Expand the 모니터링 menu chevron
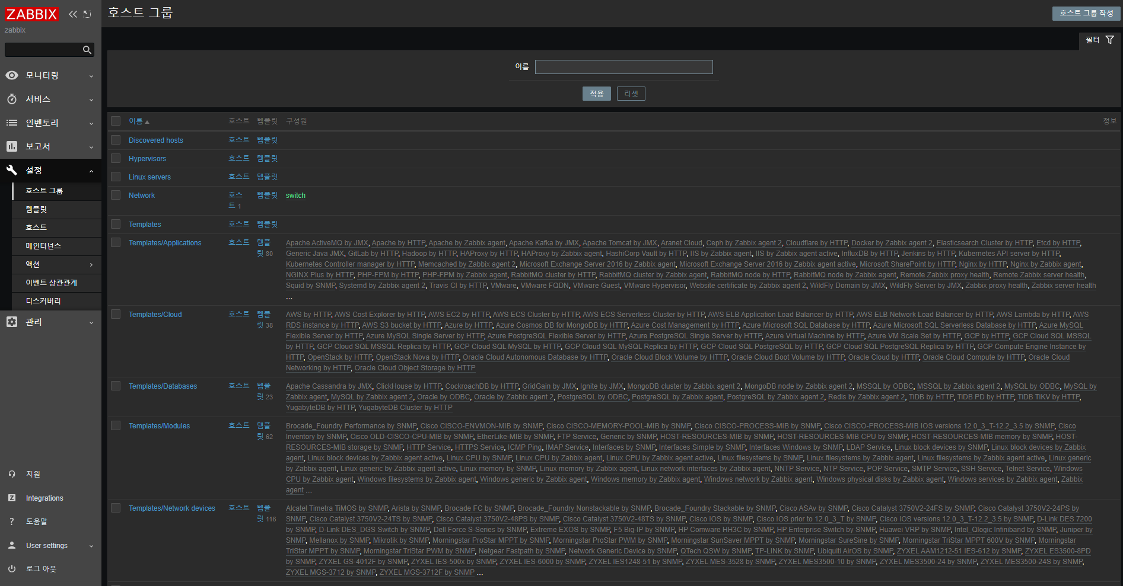The width and height of the screenshot is (1123, 586). 91,76
